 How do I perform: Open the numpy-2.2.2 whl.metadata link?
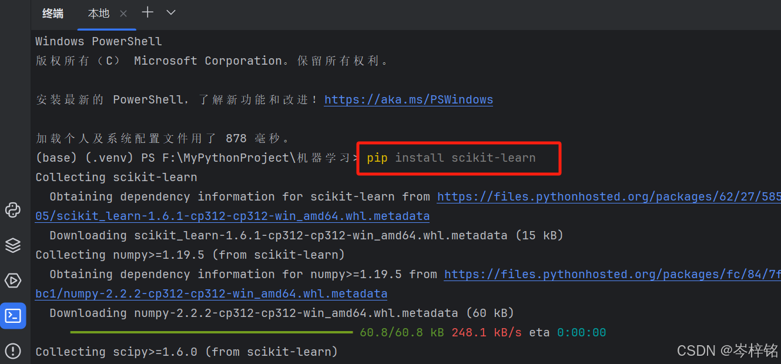[x=212, y=293]
